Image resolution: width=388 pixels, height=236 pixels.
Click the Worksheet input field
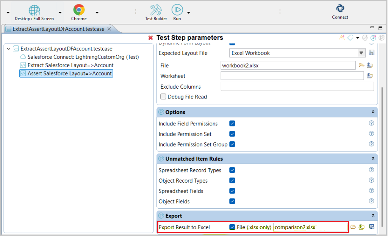[x=292, y=76]
